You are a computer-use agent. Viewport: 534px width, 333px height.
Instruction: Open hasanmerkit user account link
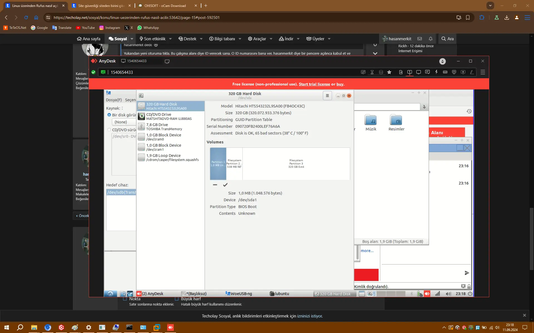click(x=397, y=39)
